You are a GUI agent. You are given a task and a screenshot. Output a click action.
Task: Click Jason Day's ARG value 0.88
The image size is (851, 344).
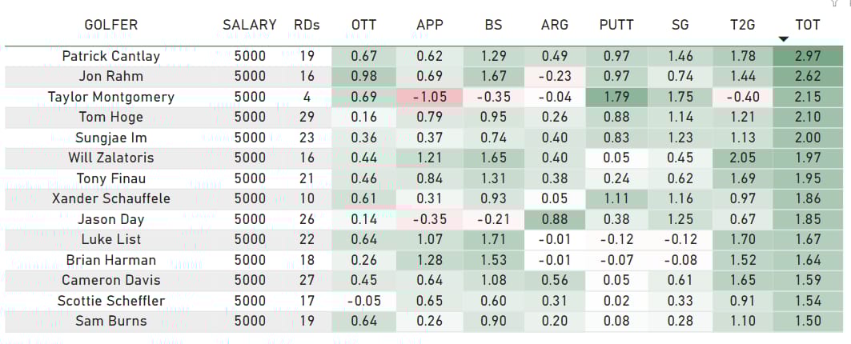555,219
